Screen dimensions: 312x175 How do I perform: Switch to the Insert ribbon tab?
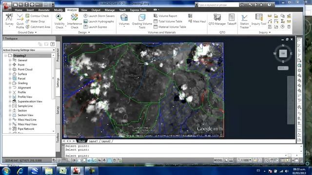click(30, 10)
